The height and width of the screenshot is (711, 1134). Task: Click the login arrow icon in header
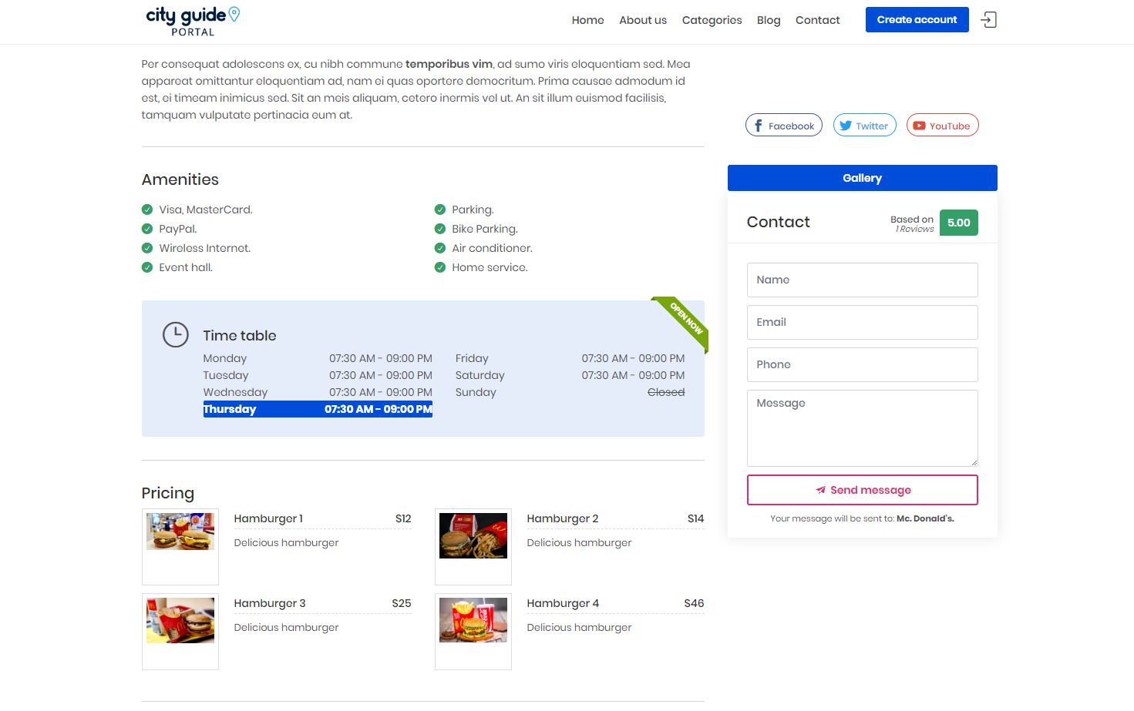tap(988, 20)
